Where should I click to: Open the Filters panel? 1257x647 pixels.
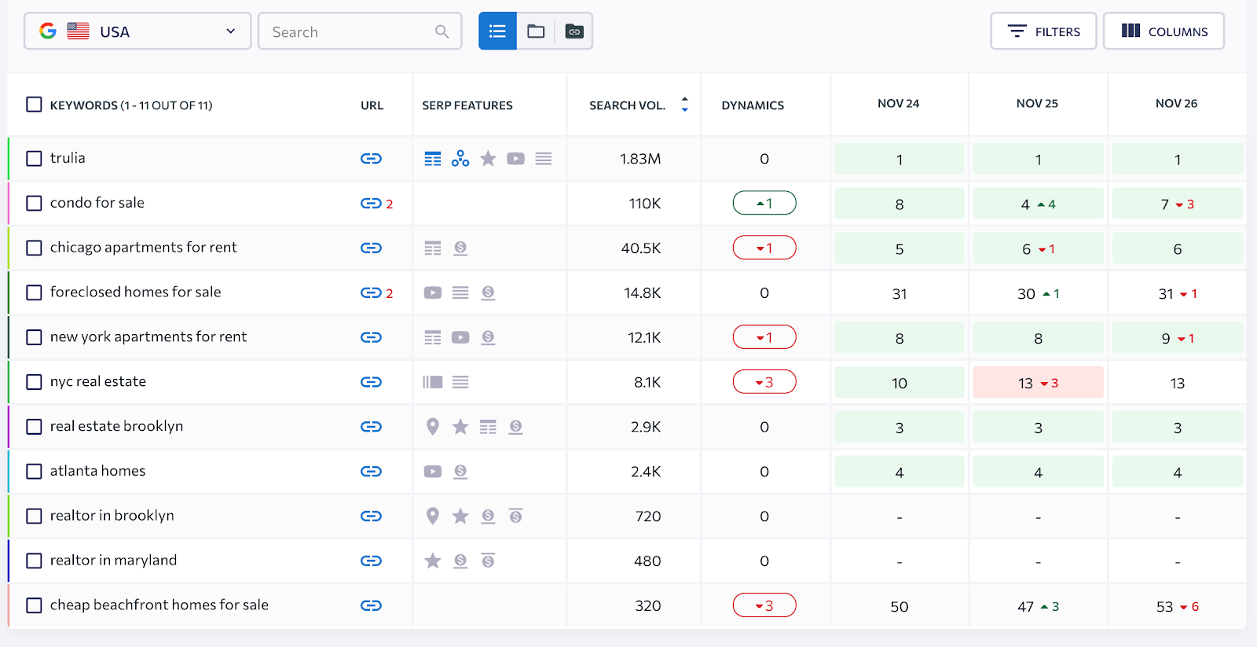(1043, 31)
